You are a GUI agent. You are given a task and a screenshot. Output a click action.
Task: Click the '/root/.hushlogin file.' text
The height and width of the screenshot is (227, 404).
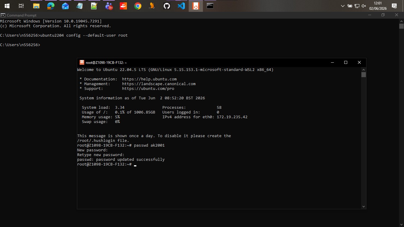103,141
